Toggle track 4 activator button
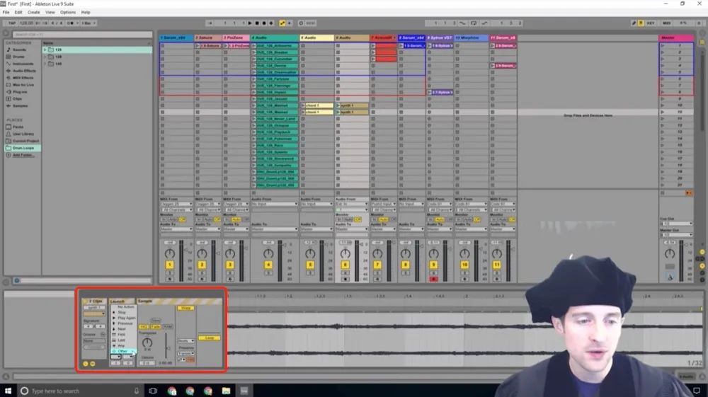 coord(268,265)
